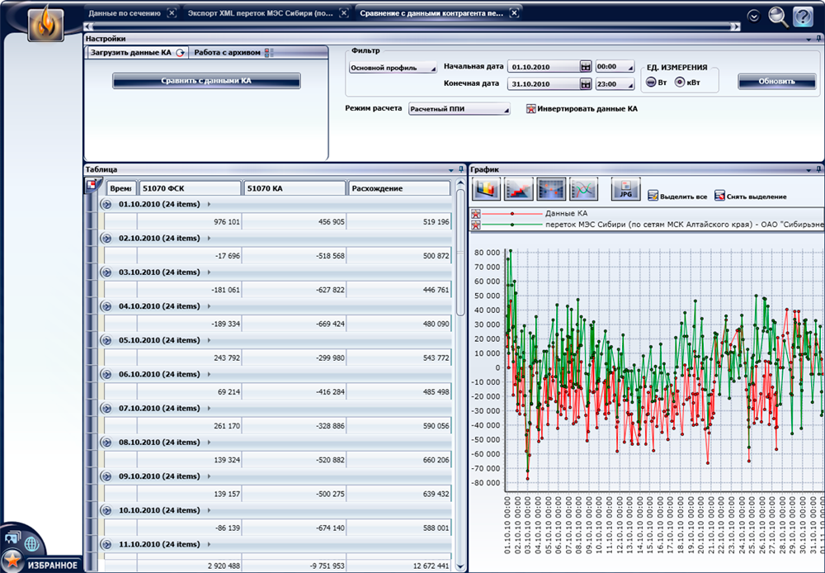Toggle Инвертировать данные КА checkbox
Screen dimensions: 825x573
(x=531, y=109)
